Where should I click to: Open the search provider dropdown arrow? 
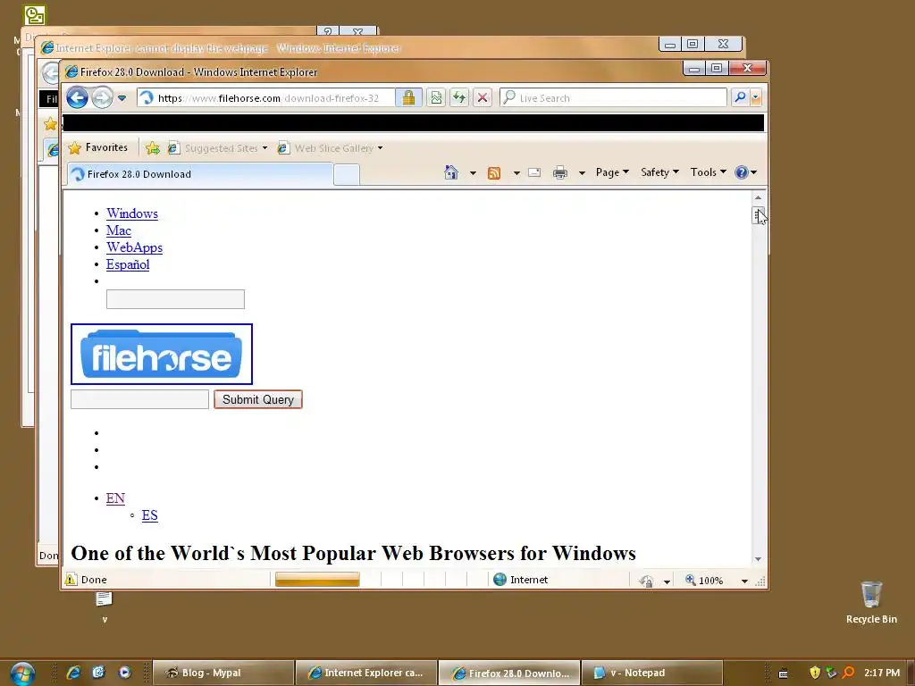(756, 97)
